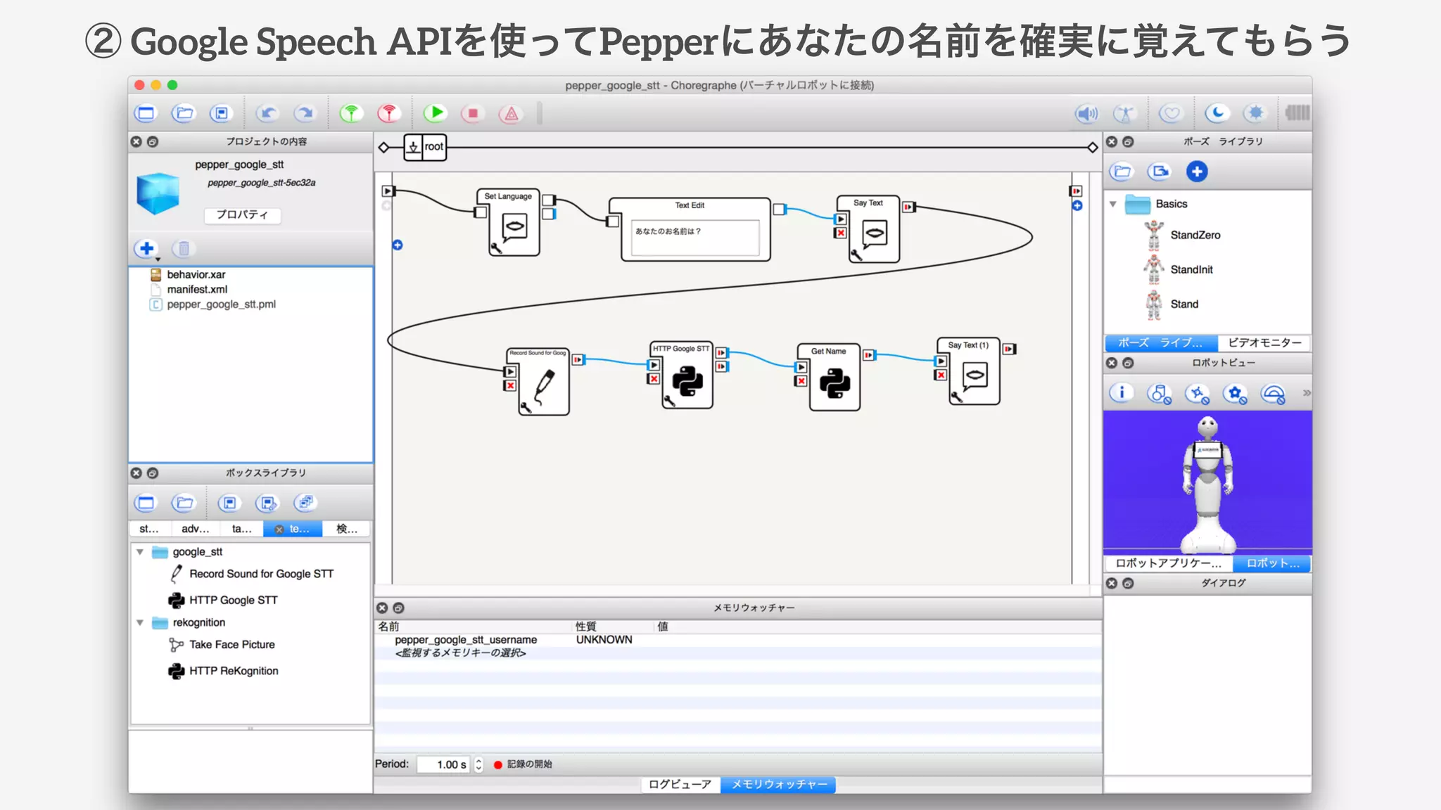Open the プロパティ button for the project
This screenshot has width=1441, height=810.
pyautogui.click(x=242, y=214)
